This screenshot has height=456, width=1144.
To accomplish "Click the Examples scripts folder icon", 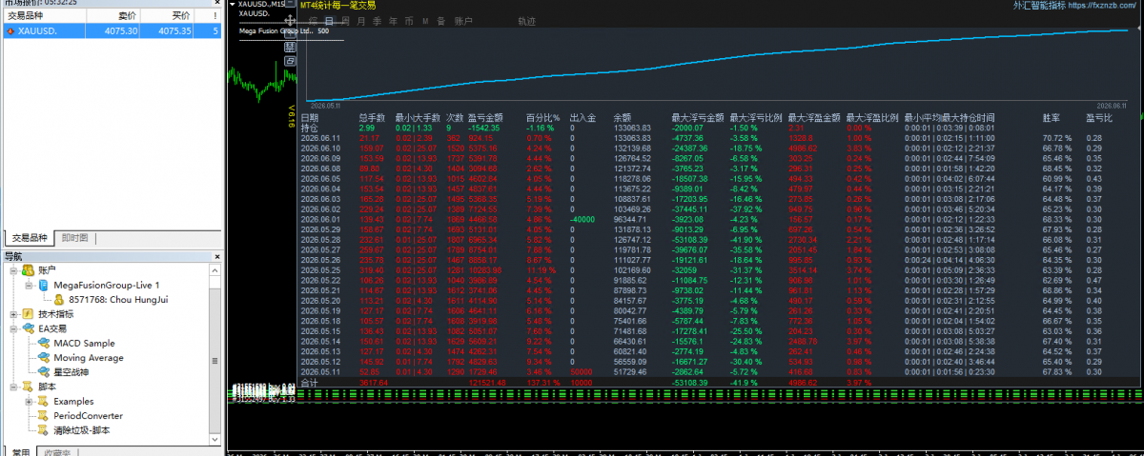I will click(x=44, y=401).
